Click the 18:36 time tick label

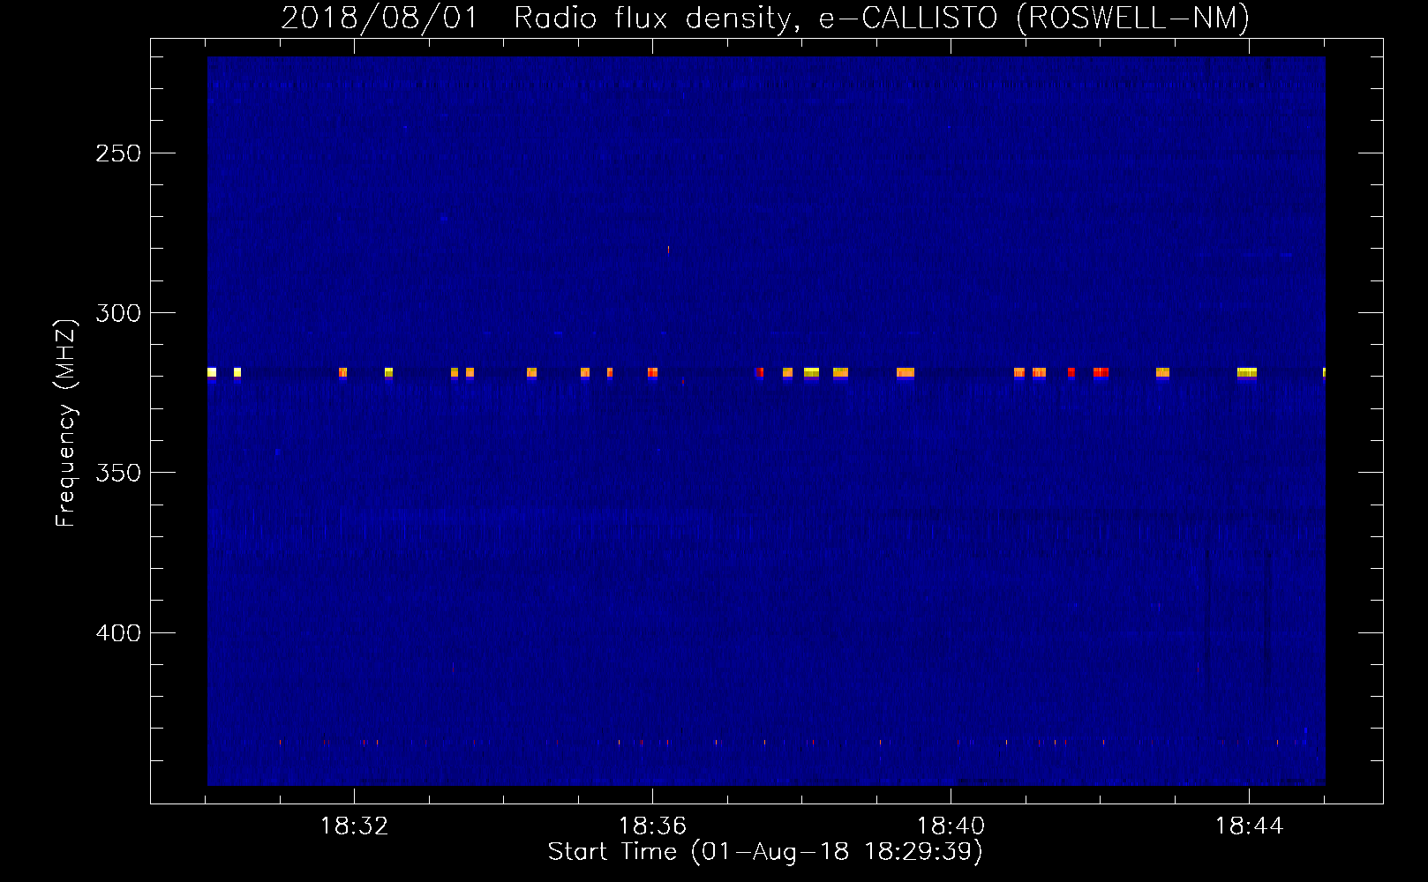tap(652, 826)
